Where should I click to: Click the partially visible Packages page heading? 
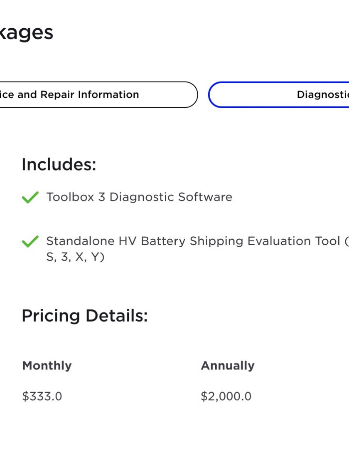[26, 33]
